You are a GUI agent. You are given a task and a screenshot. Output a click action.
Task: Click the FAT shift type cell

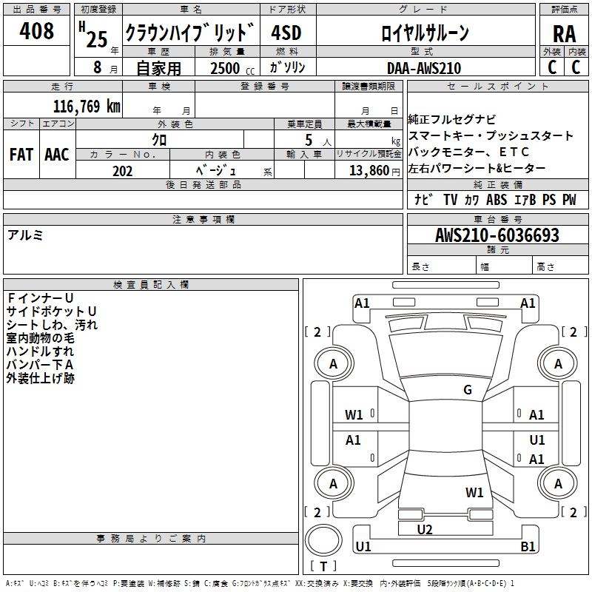[x=21, y=155]
